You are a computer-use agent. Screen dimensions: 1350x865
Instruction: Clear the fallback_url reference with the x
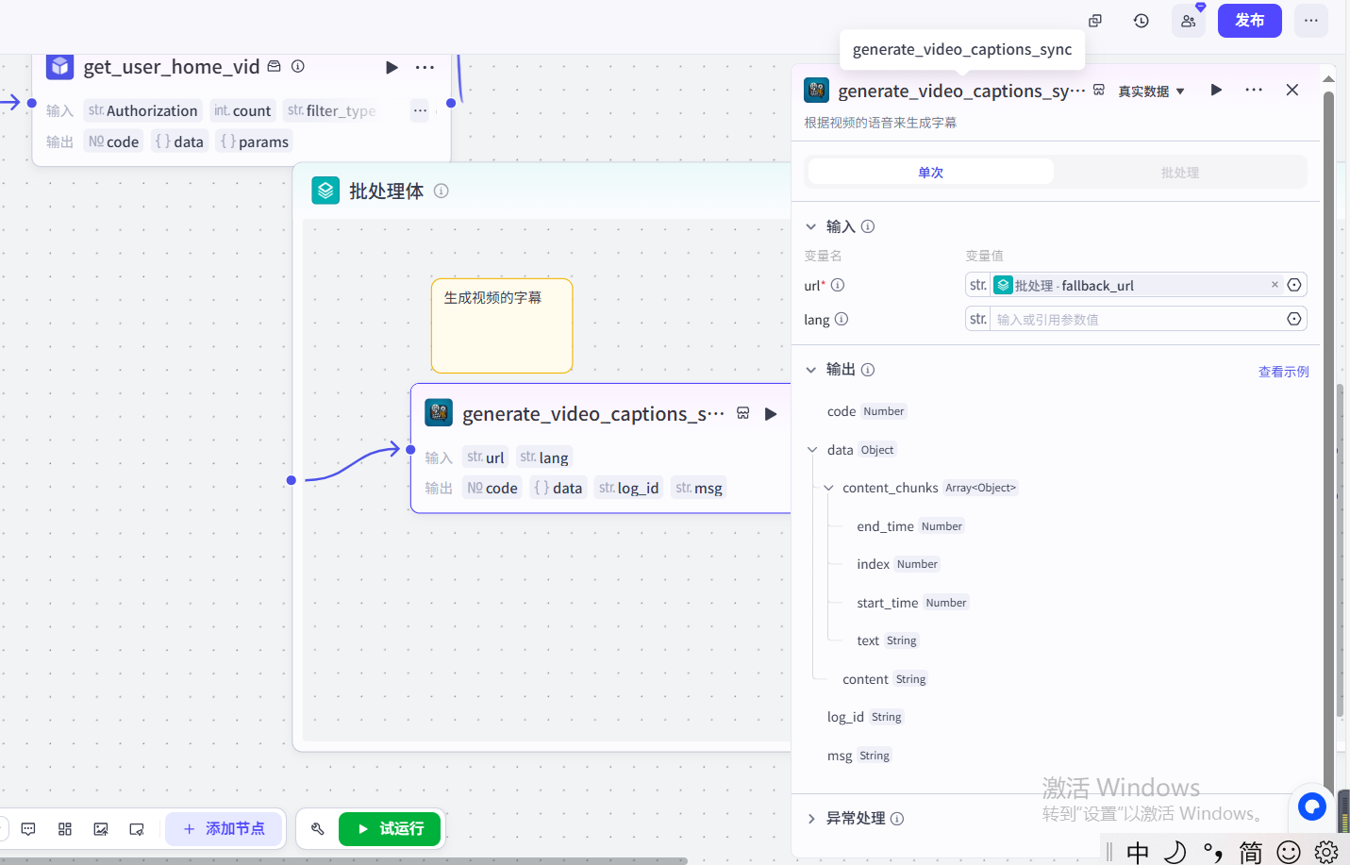click(1275, 285)
